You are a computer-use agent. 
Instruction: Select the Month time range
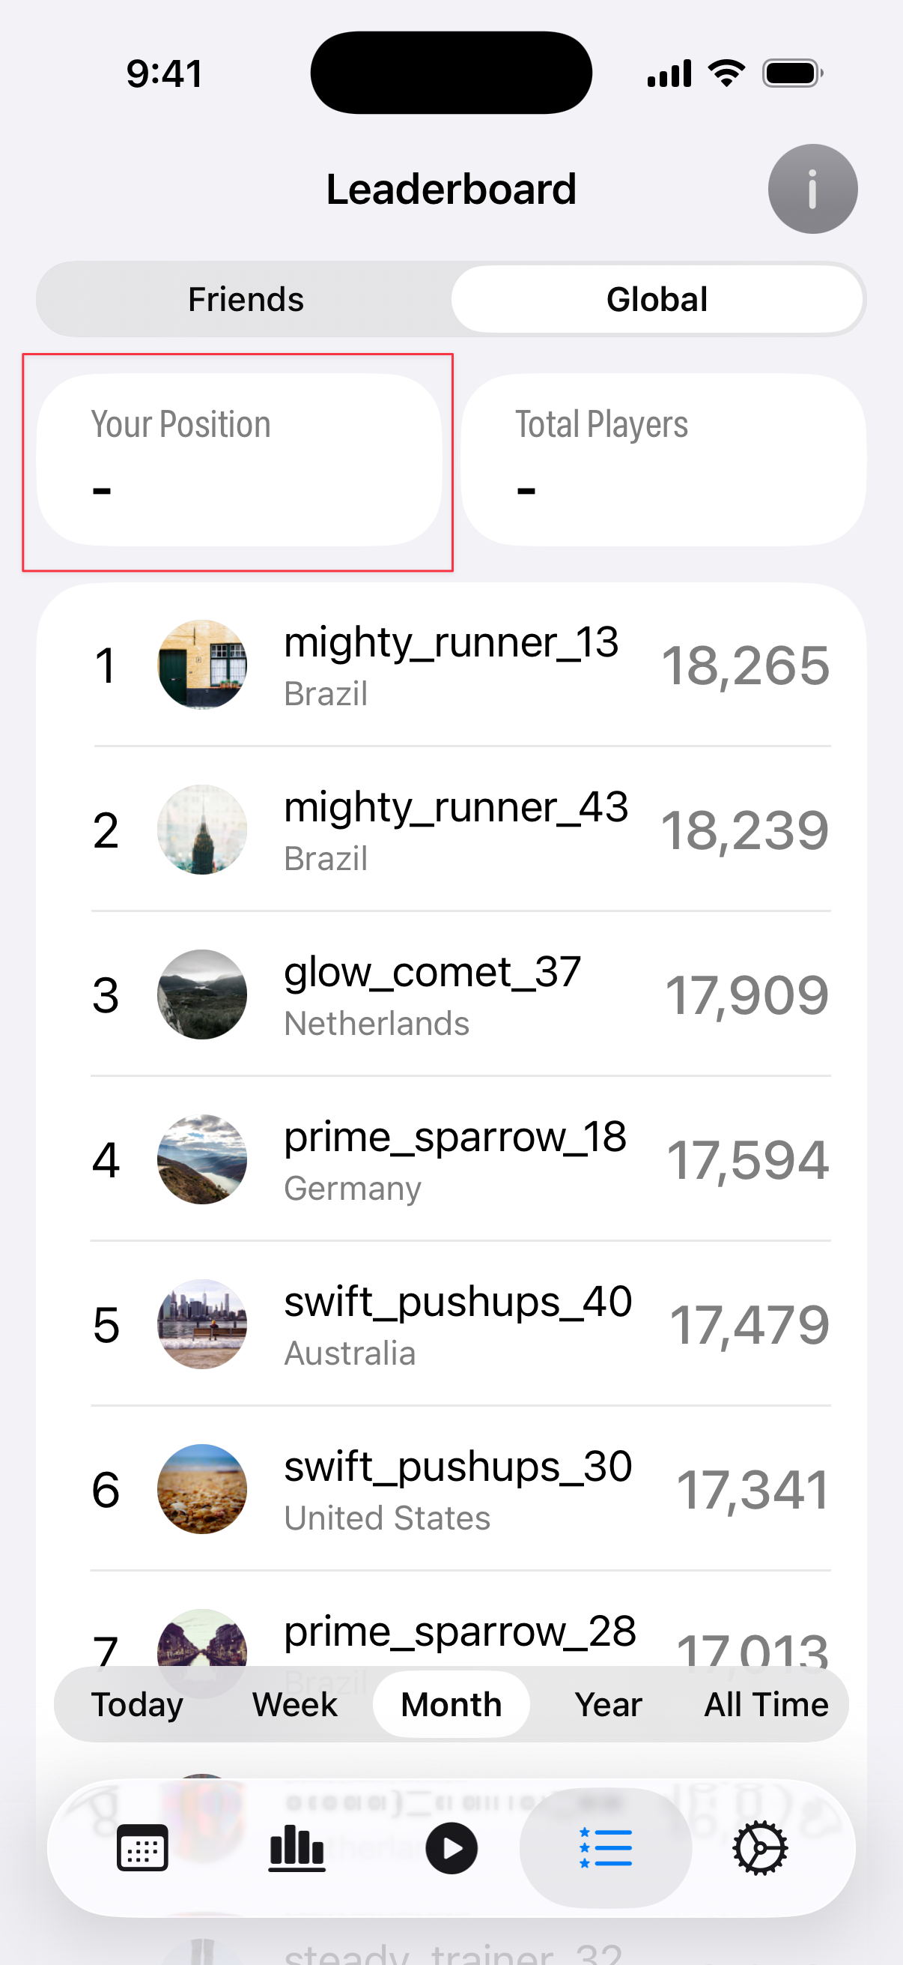[451, 1704]
